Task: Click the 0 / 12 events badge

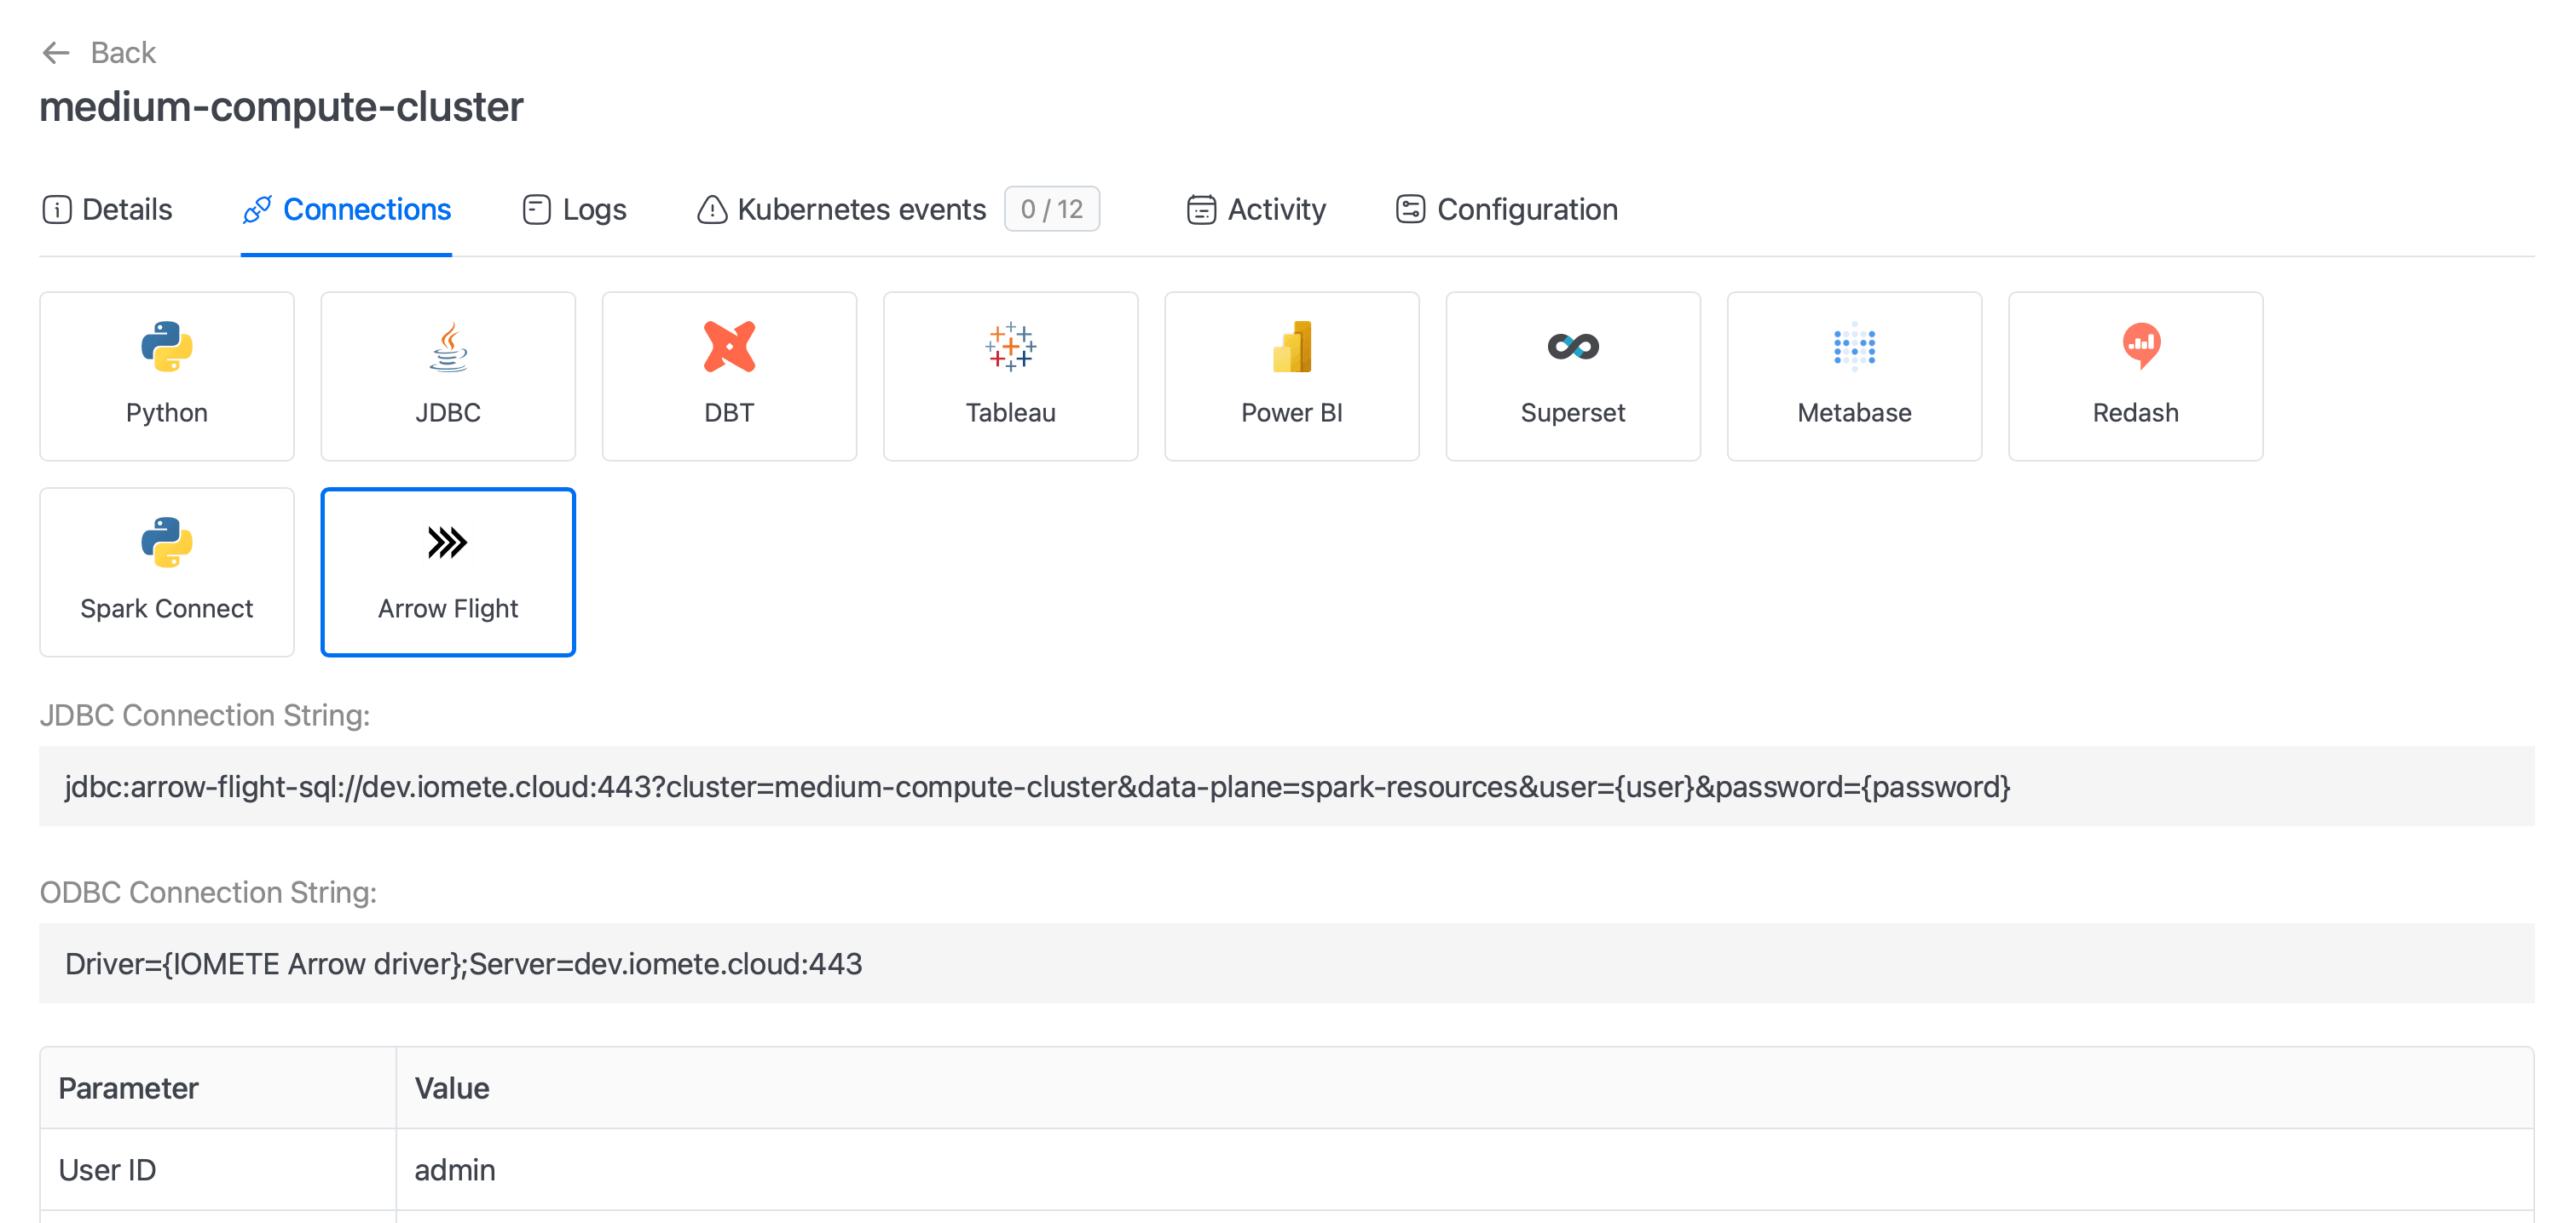Action: pyautogui.click(x=1051, y=209)
